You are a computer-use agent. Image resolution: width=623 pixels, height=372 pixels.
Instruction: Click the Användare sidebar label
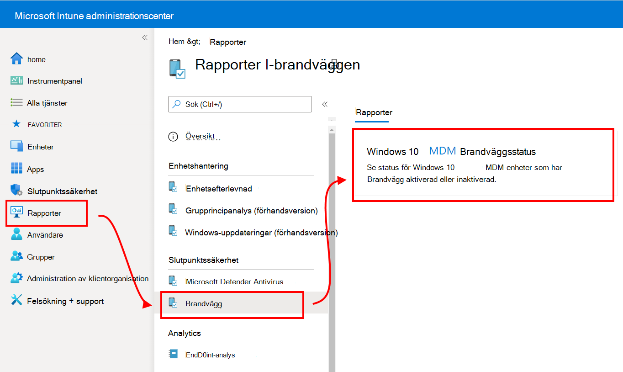pyautogui.click(x=45, y=235)
